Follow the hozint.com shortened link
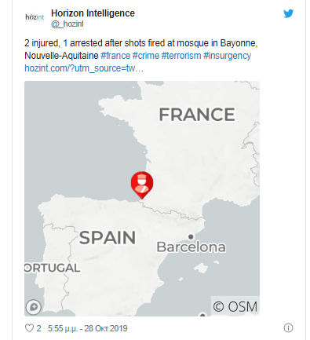 [x=84, y=68]
